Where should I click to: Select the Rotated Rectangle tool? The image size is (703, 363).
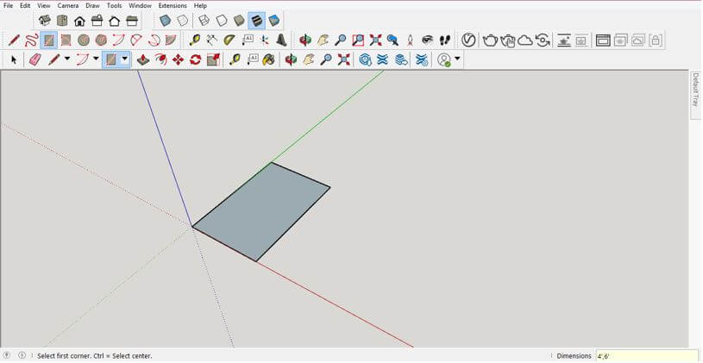point(66,41)
